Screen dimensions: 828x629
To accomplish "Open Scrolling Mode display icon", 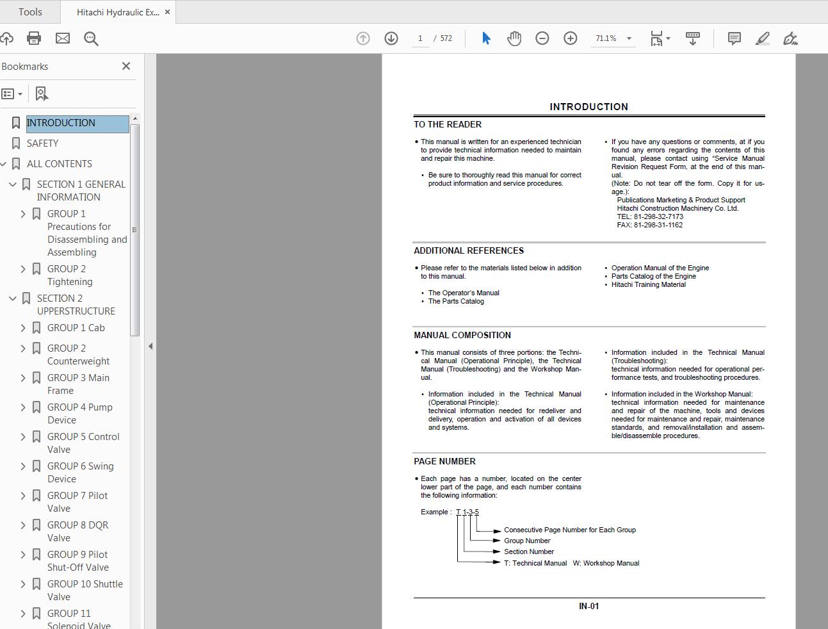I will (x=693, y=38).
